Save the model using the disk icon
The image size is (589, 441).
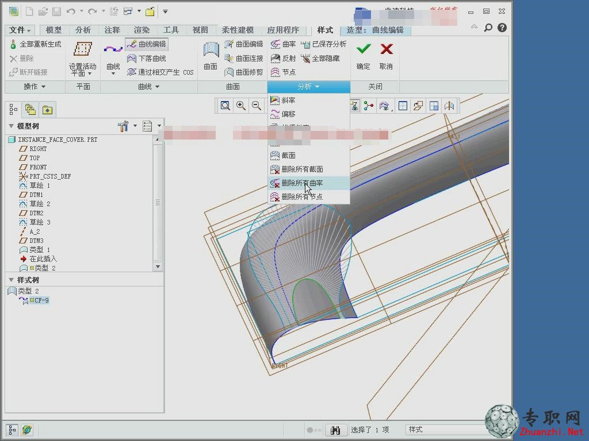(x=57, y=11)
